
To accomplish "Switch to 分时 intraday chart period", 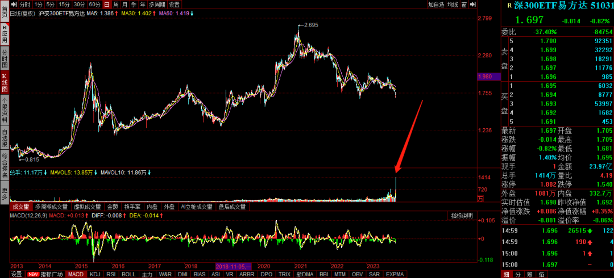I will tap(24, 5).
